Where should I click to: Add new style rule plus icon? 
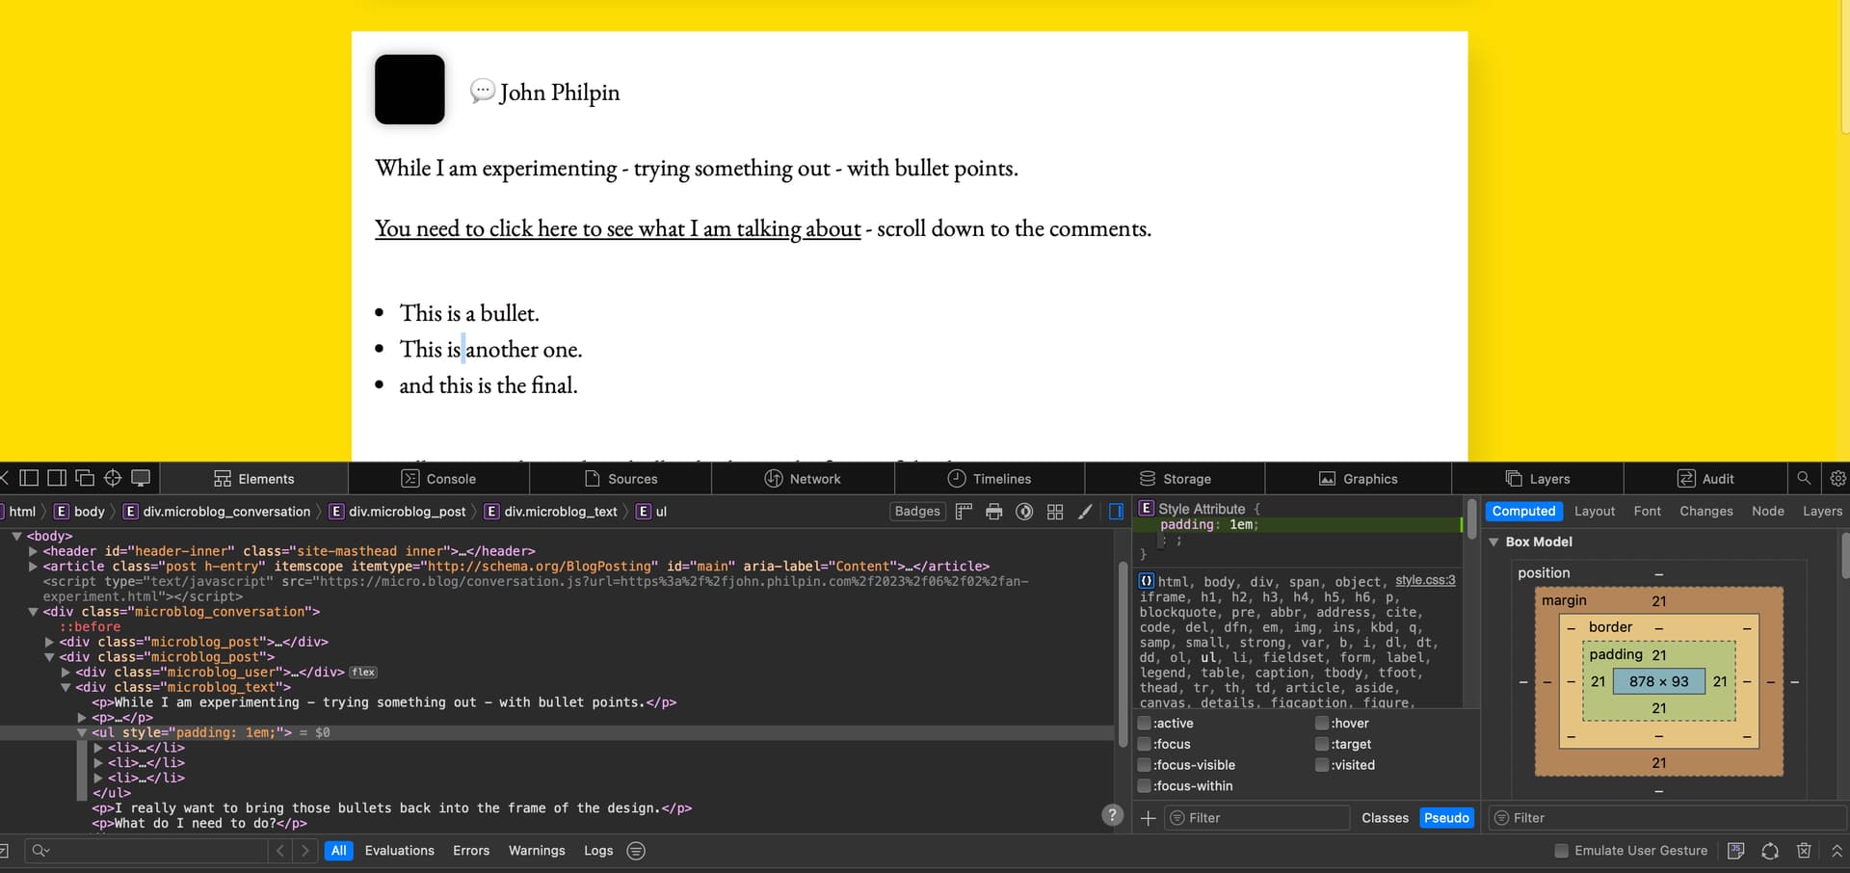1148,818
